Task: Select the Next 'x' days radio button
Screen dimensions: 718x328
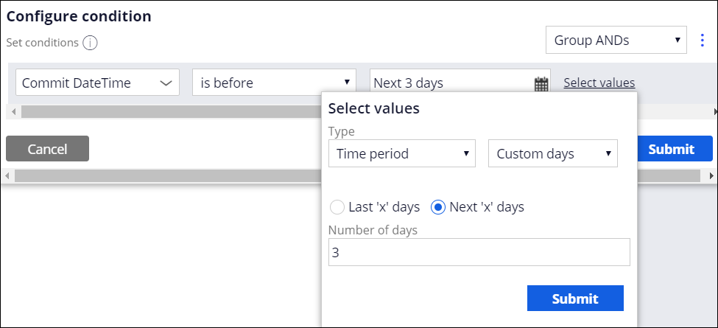Action: 438,208
